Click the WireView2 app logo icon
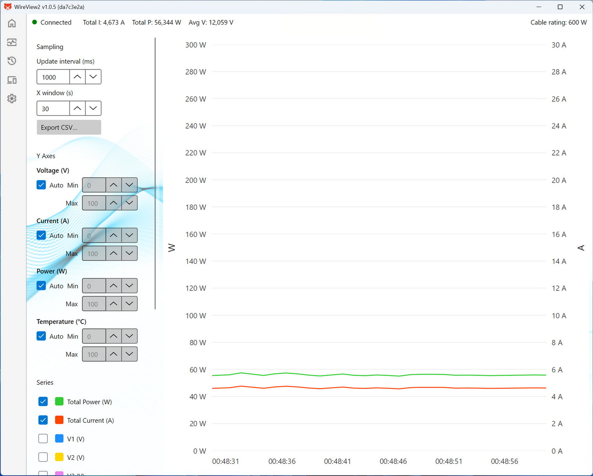 (x=7, y=7)
